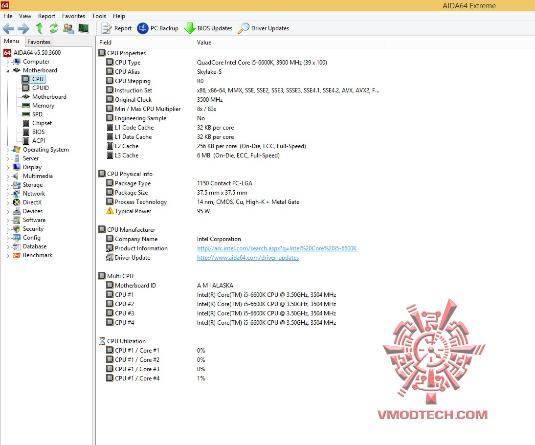Refresh the view with the green arrows icon
This screenshot has height=445, width=535.
(x=54, y=28)
